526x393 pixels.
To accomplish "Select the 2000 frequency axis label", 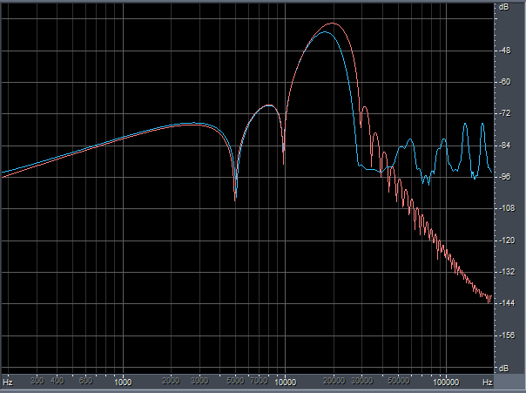I will click(x=171, y=381).
